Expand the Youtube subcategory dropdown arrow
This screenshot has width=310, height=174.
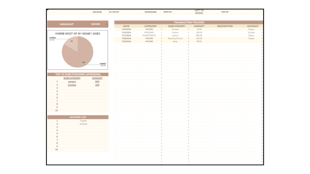pyautogui.click(x=188, y=29)
